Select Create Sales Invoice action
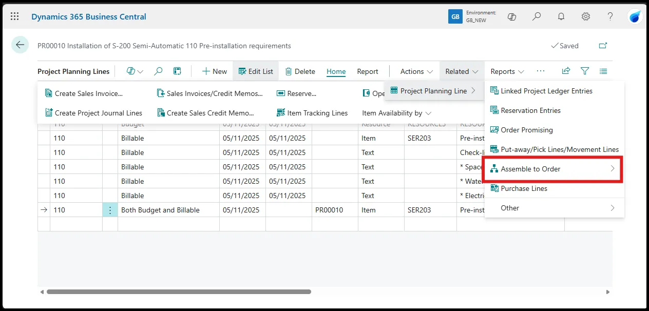The height and width of the screenshot is (311, 649). coord(84,93)
